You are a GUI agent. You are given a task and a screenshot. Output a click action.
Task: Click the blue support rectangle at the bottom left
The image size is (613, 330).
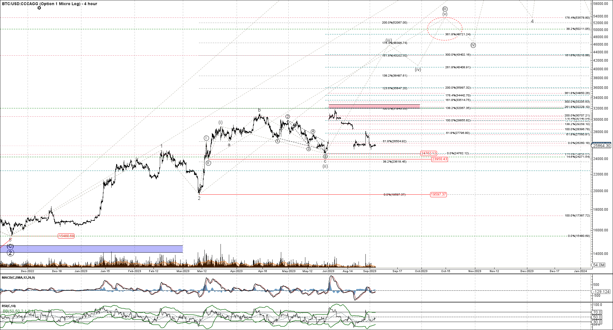tap(91, 249)
